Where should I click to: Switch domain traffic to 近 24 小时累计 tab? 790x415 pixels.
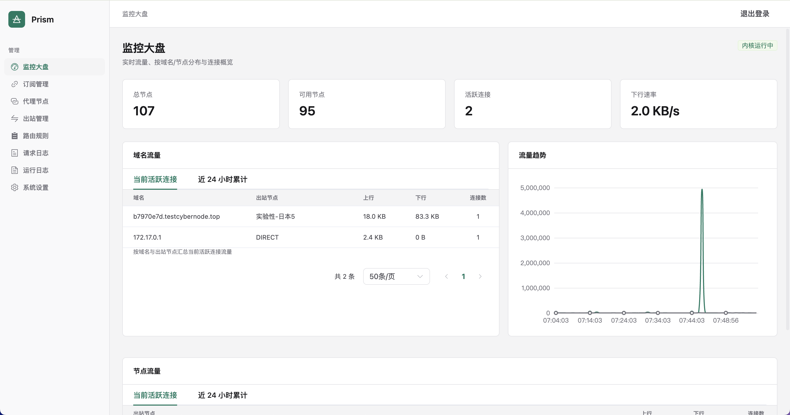click(223, 179)
